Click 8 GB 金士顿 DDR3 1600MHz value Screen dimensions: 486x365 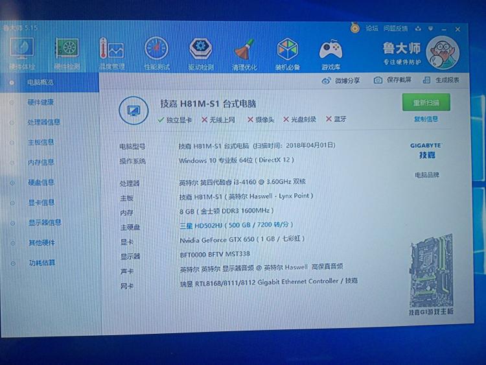[227, 211]
